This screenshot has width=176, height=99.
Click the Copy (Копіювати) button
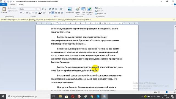pos(13,11)
